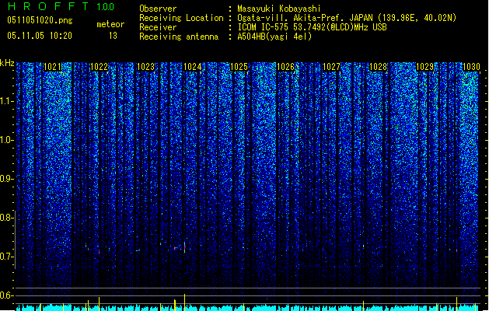Viewport: 489px width, 311px height.
Task: Click the 'Receiver' label
Action: click(x=158, y=27)
